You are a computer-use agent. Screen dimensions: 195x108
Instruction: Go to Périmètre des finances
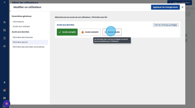coord(23,37)
